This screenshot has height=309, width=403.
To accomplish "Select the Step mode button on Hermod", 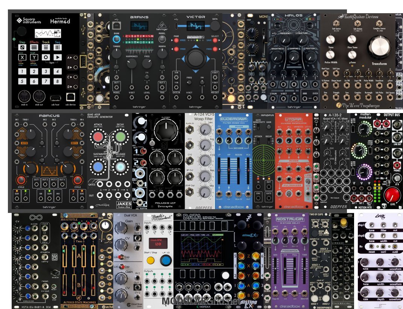I will click(x=22, y=47).
